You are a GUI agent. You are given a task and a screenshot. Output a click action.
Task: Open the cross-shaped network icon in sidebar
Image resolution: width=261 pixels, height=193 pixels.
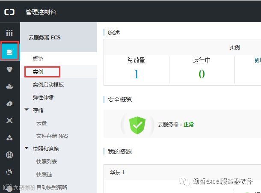tap(9, 121)
